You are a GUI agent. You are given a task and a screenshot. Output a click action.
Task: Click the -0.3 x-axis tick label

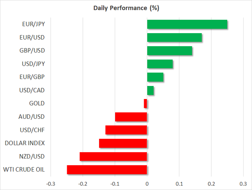tap(50, 184)
